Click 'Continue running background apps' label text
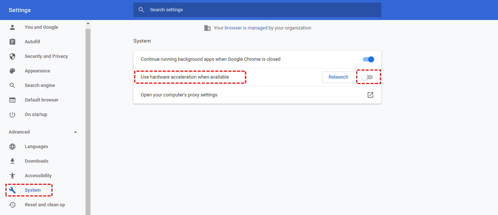The image size is (498, 215). (210, 59)
